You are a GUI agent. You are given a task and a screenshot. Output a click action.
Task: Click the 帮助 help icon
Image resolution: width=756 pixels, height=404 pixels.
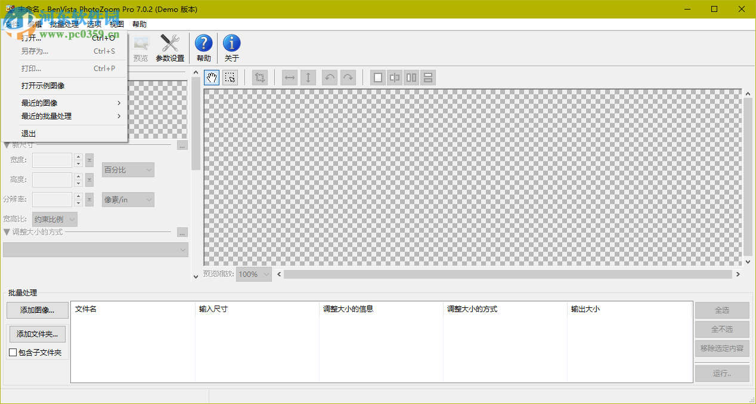click(x=204, y=47)
